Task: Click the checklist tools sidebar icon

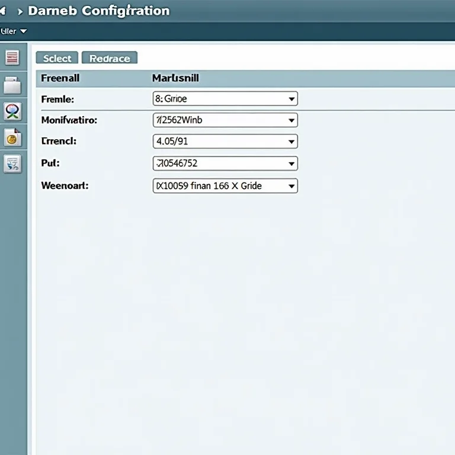Action: (x=12, y=164)
